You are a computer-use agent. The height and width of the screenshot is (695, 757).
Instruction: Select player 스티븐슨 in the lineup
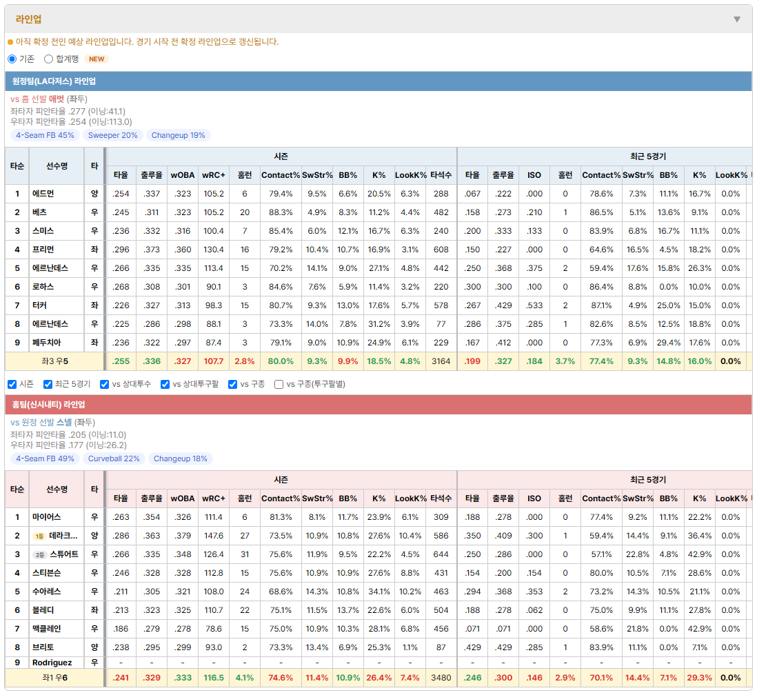[46, 573]
